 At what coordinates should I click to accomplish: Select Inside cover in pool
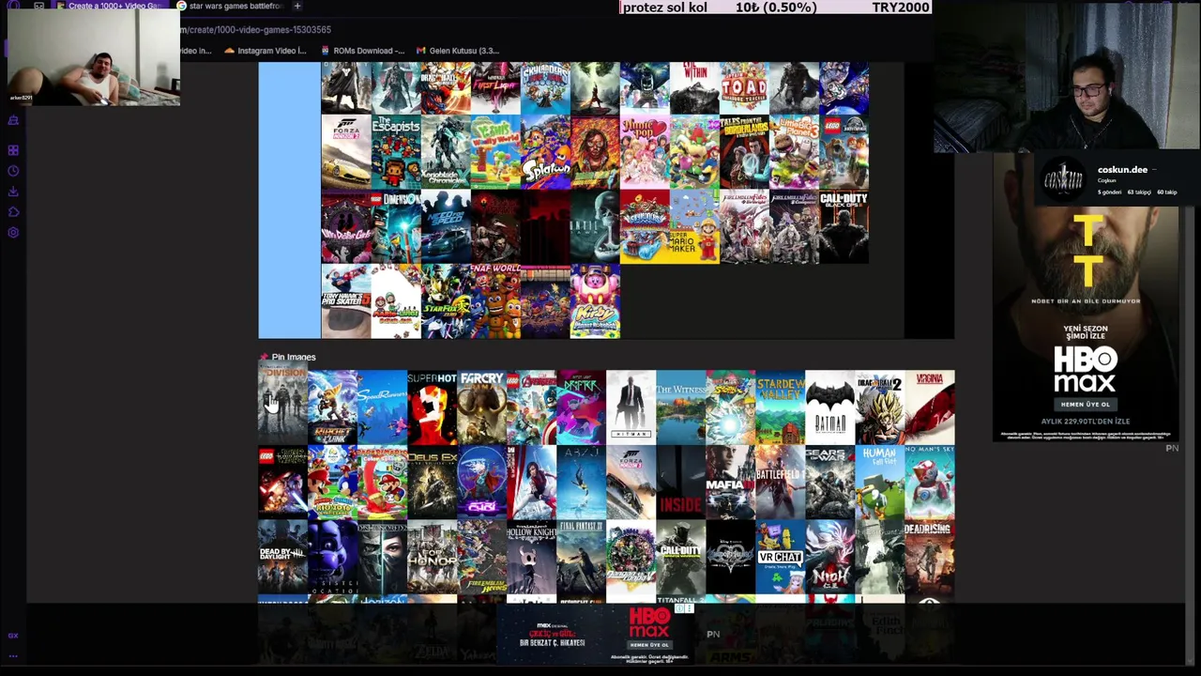pyautogui.click(x=680, y=483)
